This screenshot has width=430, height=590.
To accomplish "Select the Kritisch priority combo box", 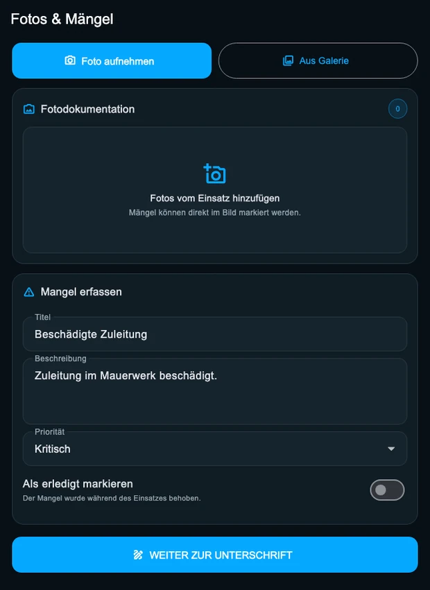I will click(215, 449).
